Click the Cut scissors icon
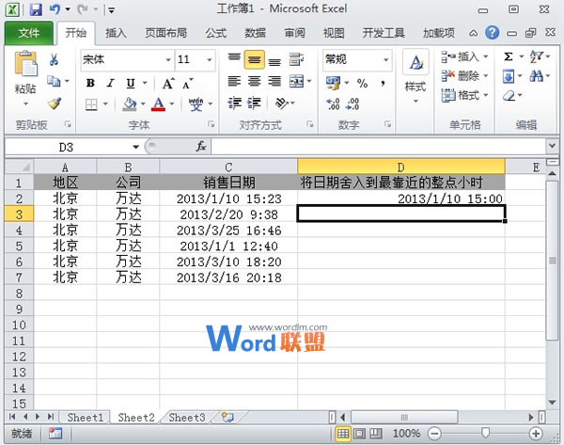The height and width of the screenshot is (445, 564). [55, 60]
